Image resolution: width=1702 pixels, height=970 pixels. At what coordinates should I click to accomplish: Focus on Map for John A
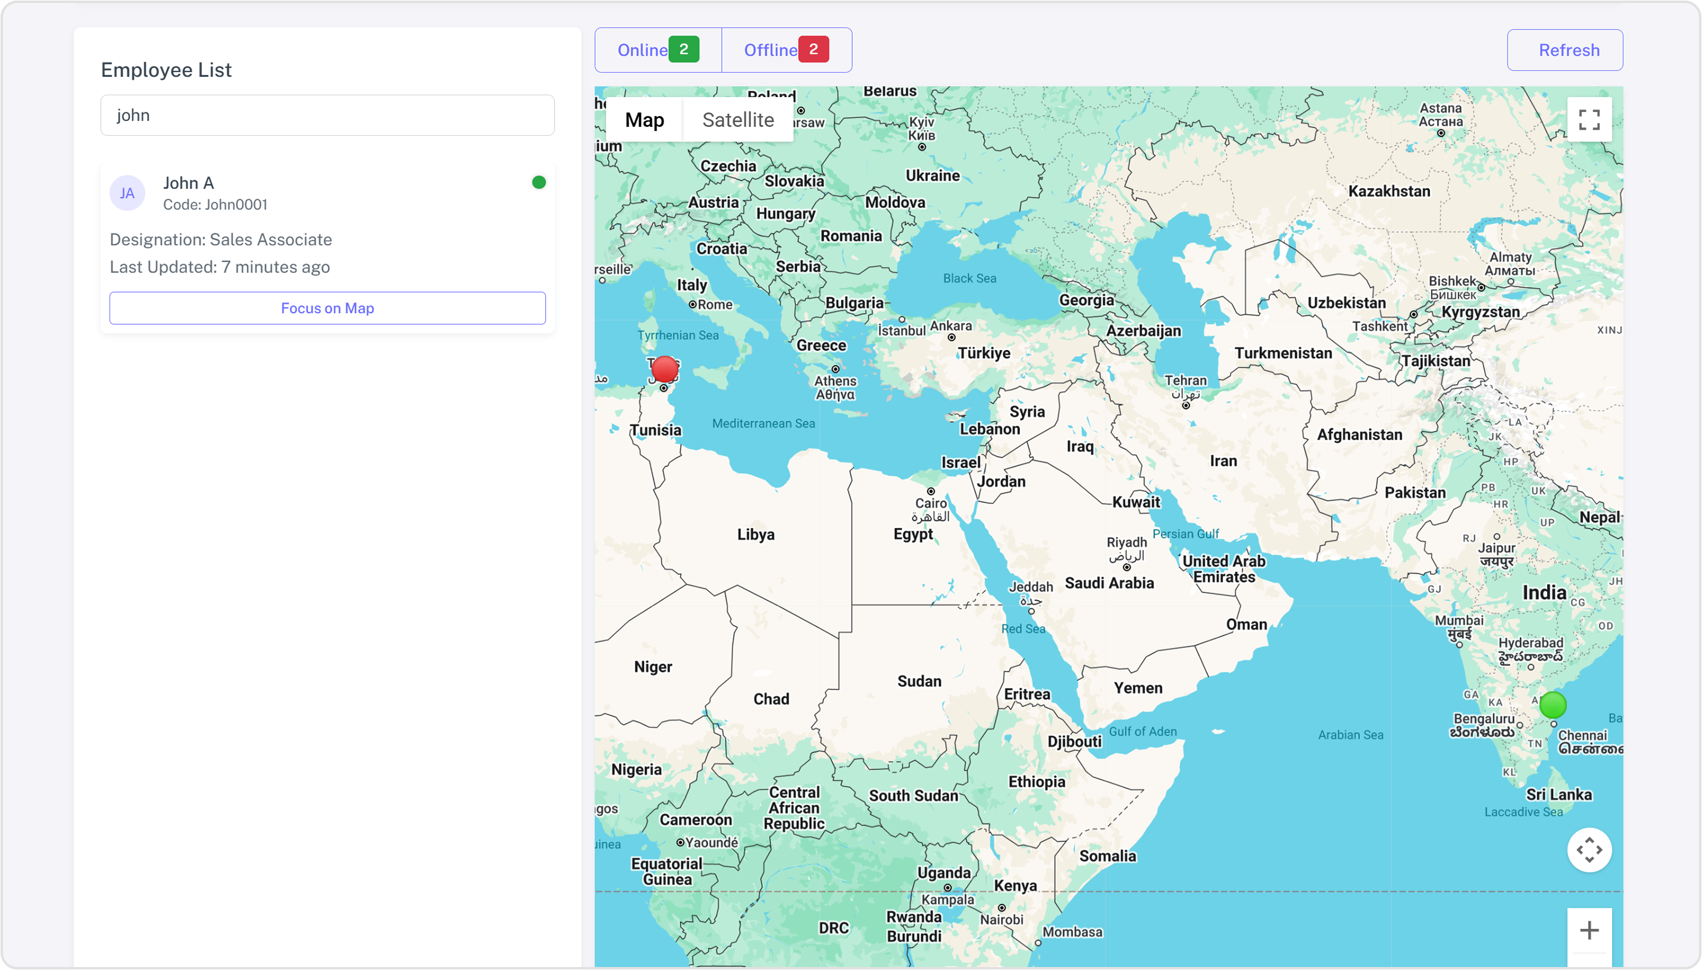(x=327, y=308)
